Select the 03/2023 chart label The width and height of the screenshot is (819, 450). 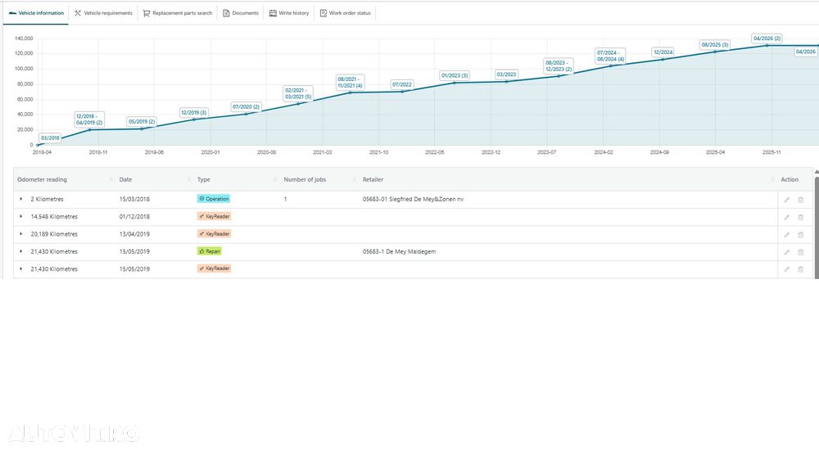click(506, 74)
